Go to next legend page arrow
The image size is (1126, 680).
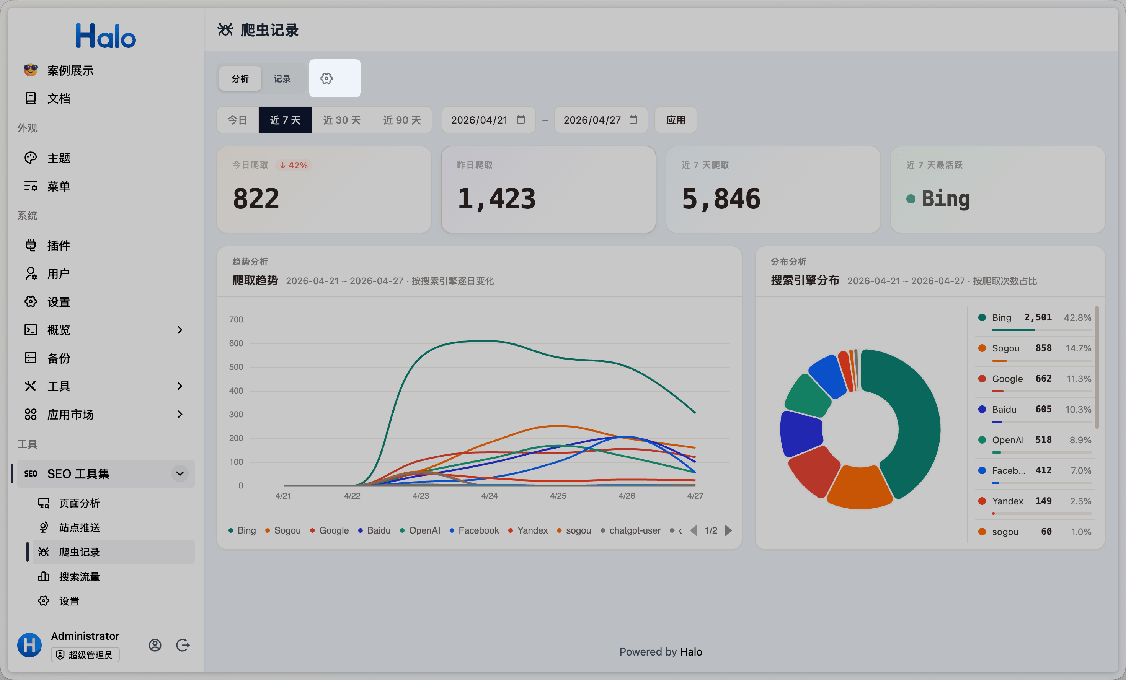click(728, 530)
